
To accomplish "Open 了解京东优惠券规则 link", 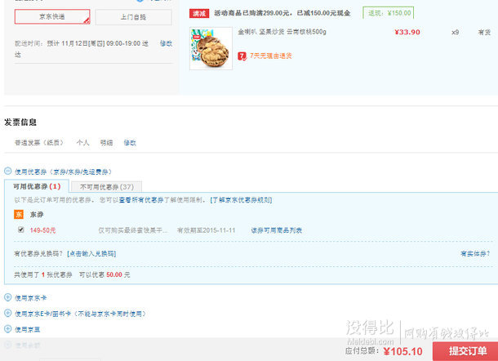I will click(241, 200).
